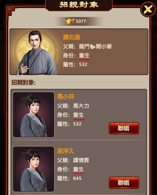Click the gold ingot currency icon
Viewport: 157px width, 195px height.
coord(70,21)
